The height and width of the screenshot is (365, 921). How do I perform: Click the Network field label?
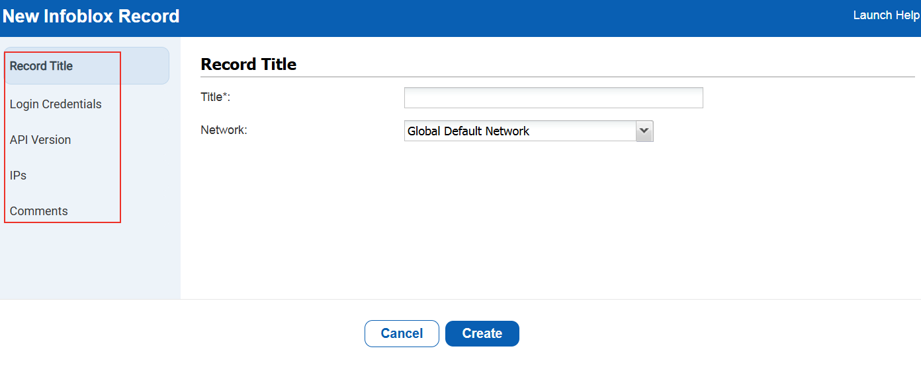point(224,130)
